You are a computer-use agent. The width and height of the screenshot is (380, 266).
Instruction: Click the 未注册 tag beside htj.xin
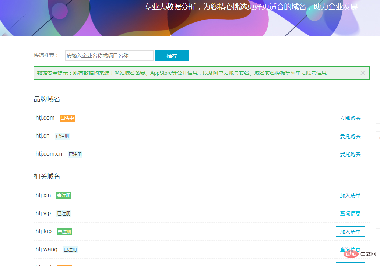point(63,195)
